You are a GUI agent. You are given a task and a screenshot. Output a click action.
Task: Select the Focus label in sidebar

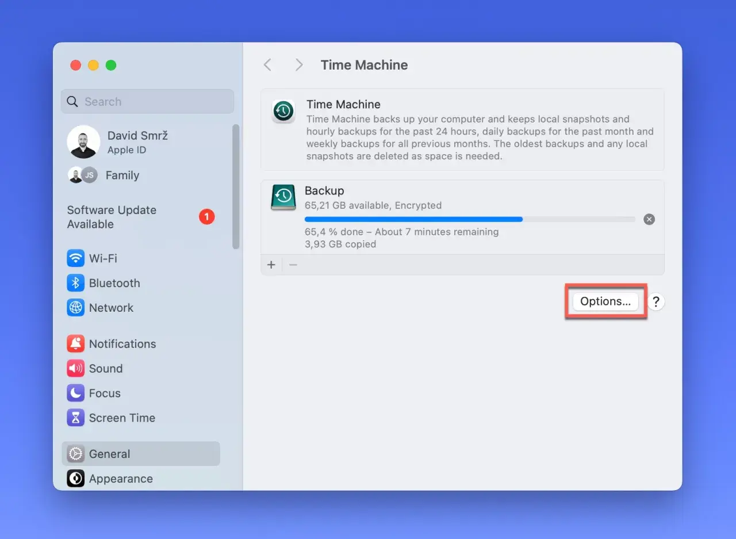tap(105, 393)
